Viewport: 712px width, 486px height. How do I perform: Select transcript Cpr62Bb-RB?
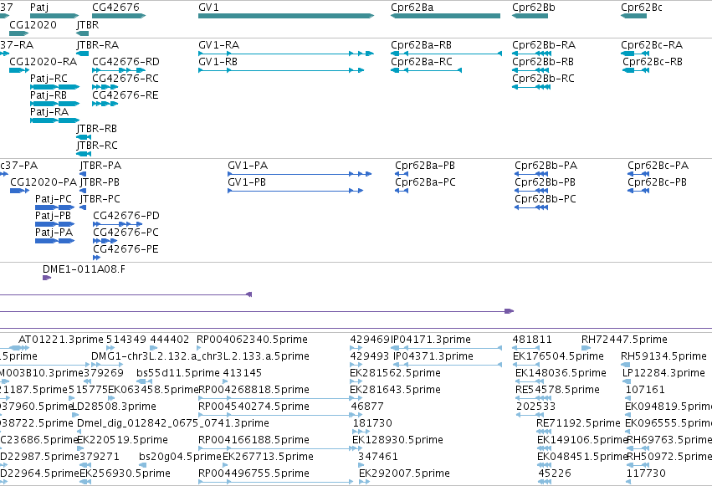click(531, 70)
